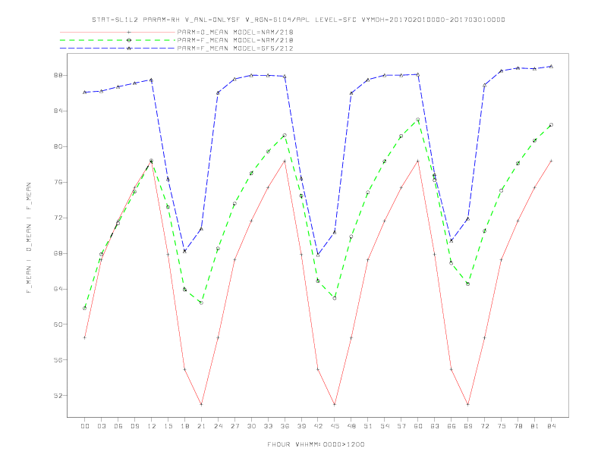Click x-axis tick label 81
Screen dimensions: 601x464
[x=535, y=426]
